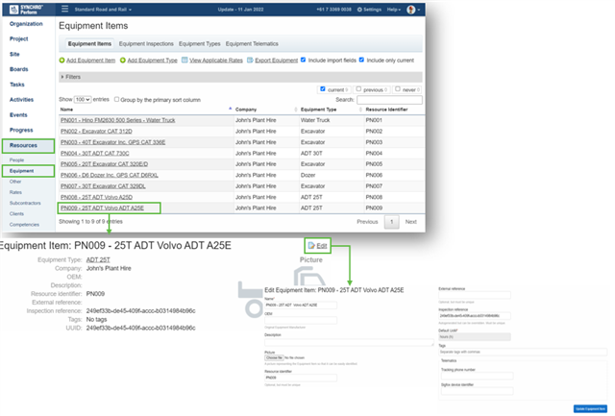
Task: Toggle the Include import fields checkbox
Action: [x=304, y=60]
